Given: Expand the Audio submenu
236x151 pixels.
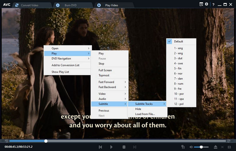Looking at the screenshot, I should (109, 99).
